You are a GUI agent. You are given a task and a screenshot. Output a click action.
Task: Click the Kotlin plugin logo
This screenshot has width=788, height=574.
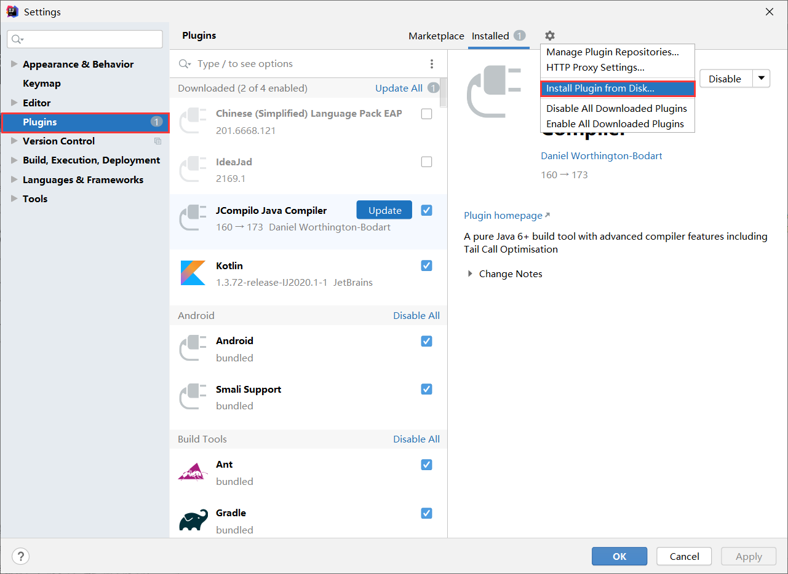coord(193,273)
